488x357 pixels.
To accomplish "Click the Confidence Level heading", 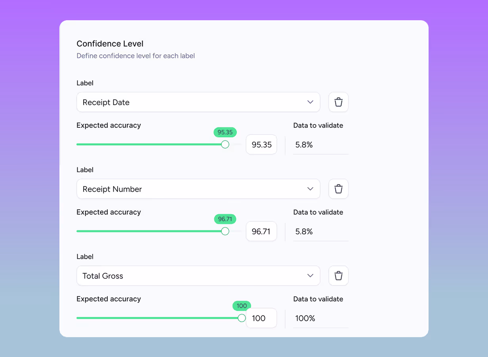I will pyautogui.click(x=110, y=44).
